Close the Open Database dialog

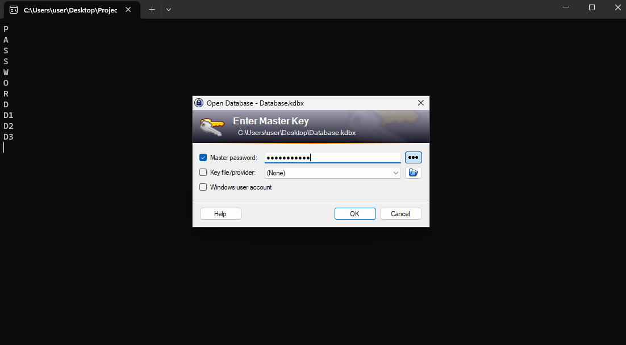421,103
